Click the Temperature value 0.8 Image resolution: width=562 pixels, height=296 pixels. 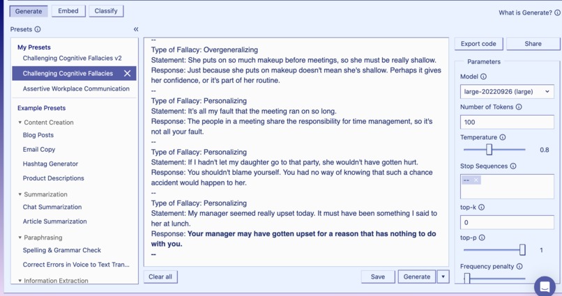(544, 150)
